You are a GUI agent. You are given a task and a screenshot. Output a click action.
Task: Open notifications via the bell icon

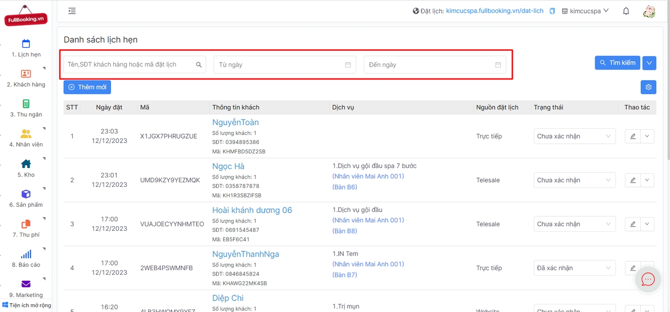626,11
